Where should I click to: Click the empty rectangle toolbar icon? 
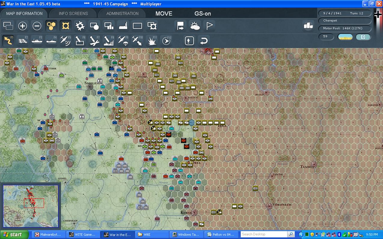pos(137,26)
